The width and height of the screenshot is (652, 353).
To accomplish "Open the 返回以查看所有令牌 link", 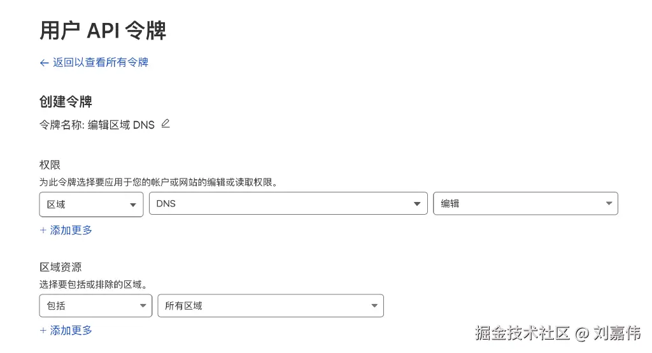I will tap(100, 62).
